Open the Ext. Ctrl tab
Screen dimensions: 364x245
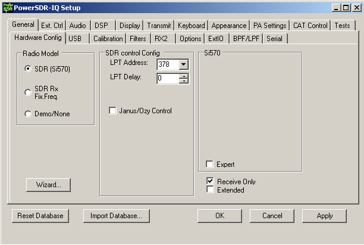coord(52,26)
